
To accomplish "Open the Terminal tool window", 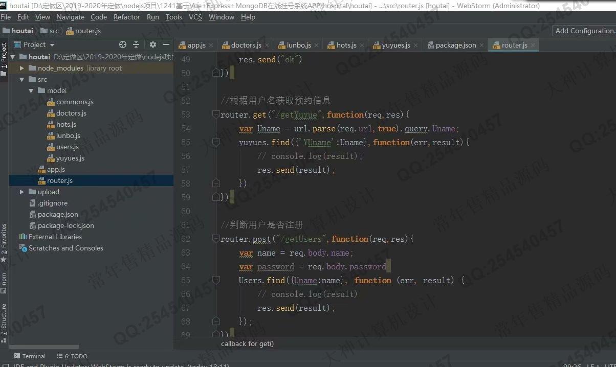I will click(30, 356).
